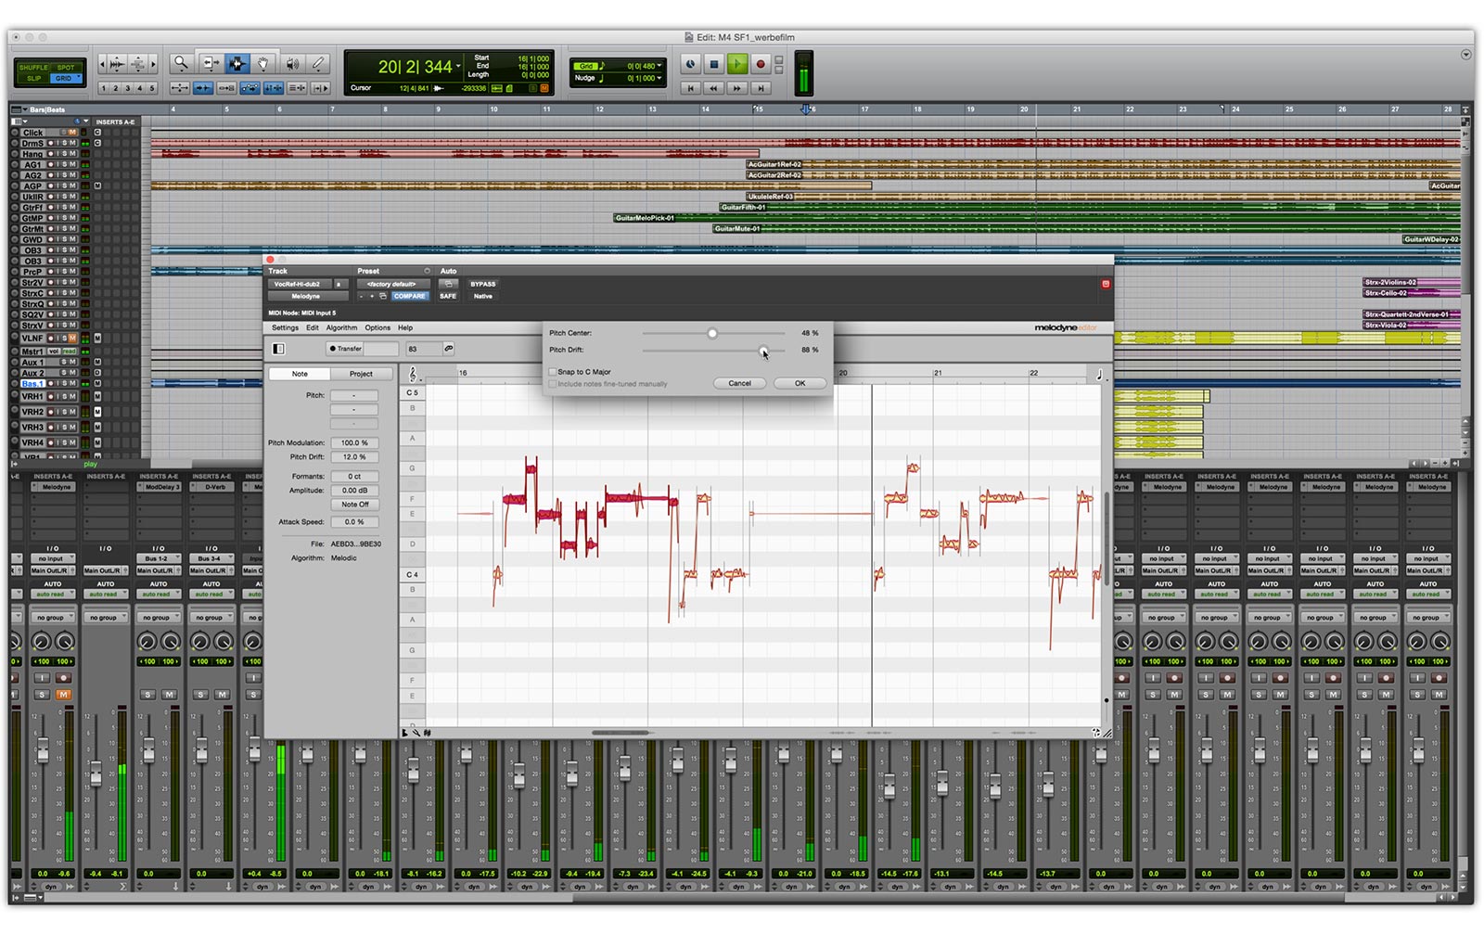Screen dimensions: 1484x934
Task: Click the Pitch Drift slider handle
Action: tap(762, 350)
